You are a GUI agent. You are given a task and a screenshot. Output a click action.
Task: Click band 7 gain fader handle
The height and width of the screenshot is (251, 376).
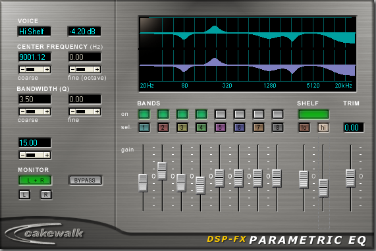point(257,178)
